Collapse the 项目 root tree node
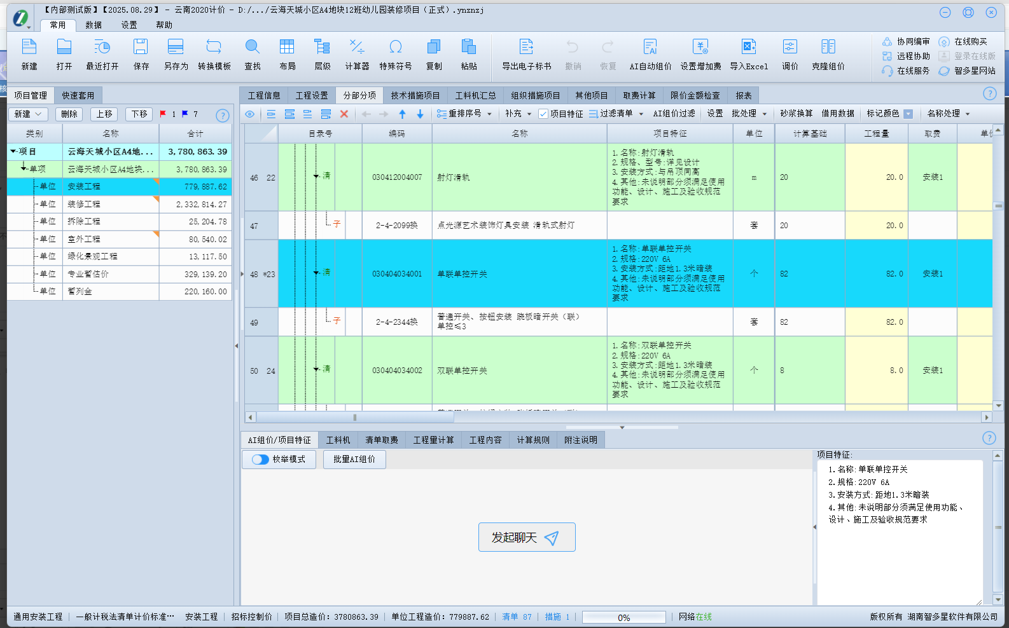The height and width of the screenshot is (628, 1009). (x=13, y=151)
